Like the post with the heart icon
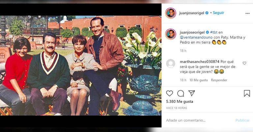Screen dimensions: 253x132 pyautogui.click(x=169, y=93)
